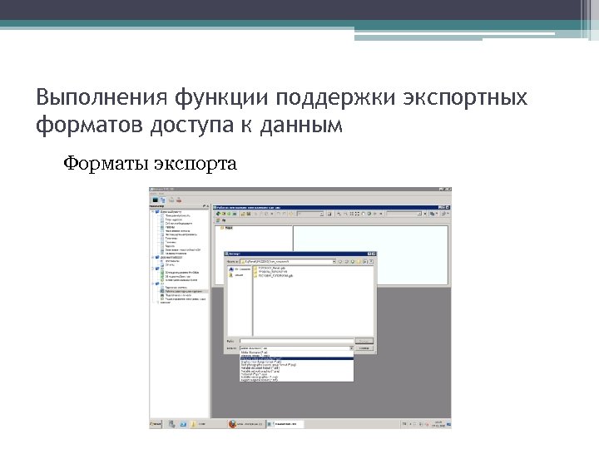599x449 pixels.
Task: Click the red icon in main toolbar
Action: 179,200
